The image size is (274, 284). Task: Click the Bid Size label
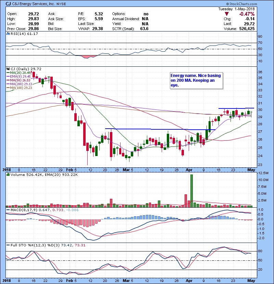click(x=55, y=29)
